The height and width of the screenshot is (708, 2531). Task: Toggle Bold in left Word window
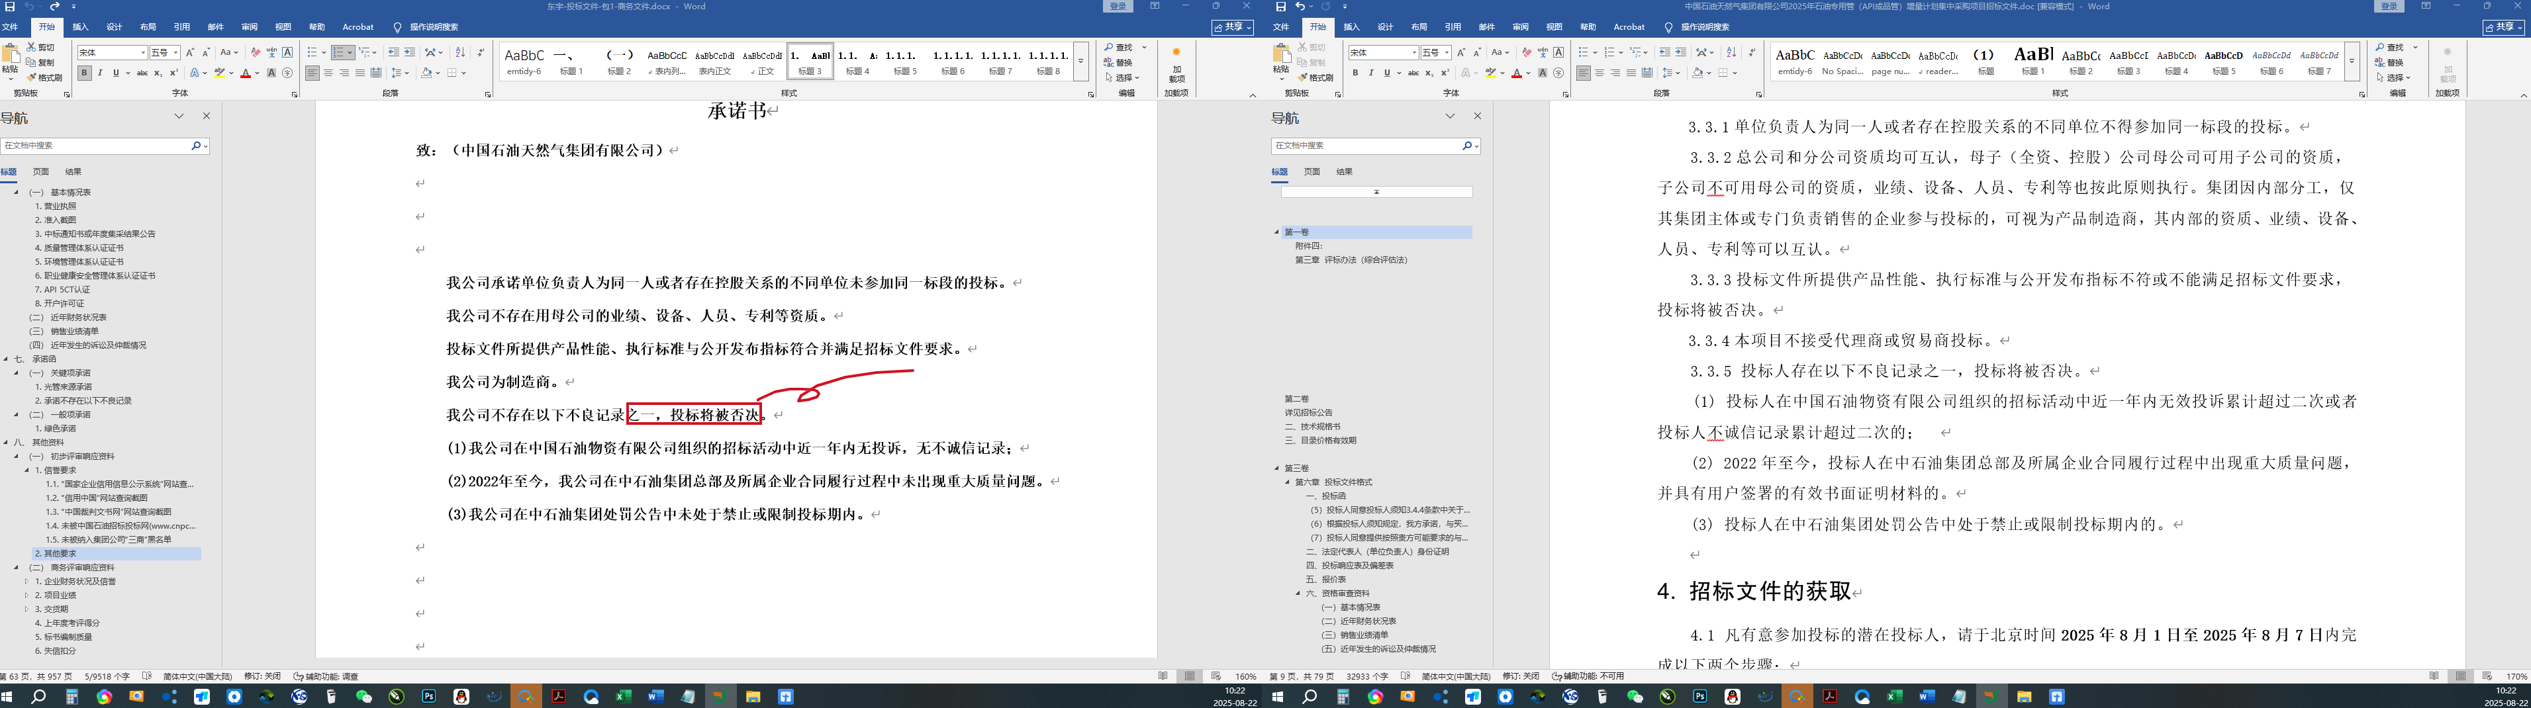(85, 73)
